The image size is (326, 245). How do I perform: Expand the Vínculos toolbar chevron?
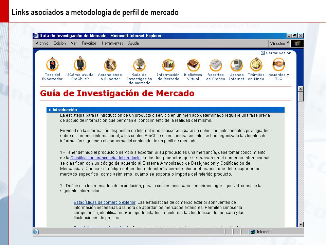[x=288, y=43]
